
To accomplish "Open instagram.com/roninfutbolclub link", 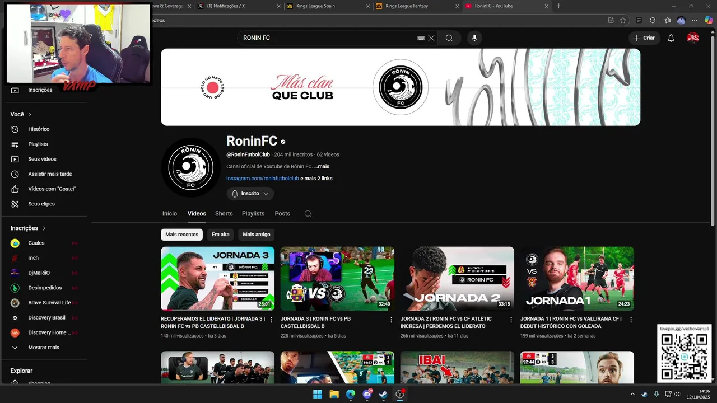I will click(263, 179).
